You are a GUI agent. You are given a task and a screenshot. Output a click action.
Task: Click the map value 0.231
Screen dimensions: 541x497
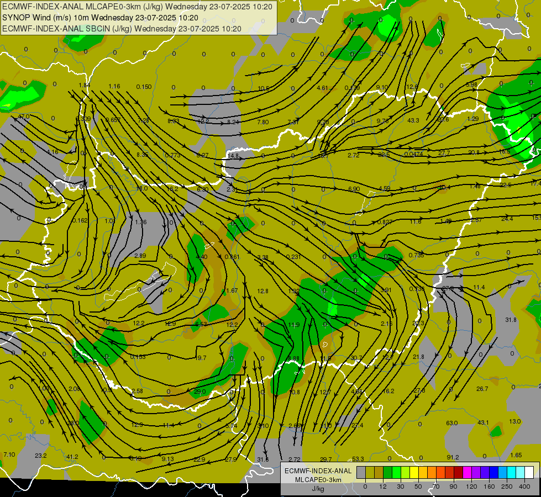coord(293,257)
